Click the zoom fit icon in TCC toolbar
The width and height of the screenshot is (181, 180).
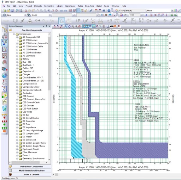[79, 26]
